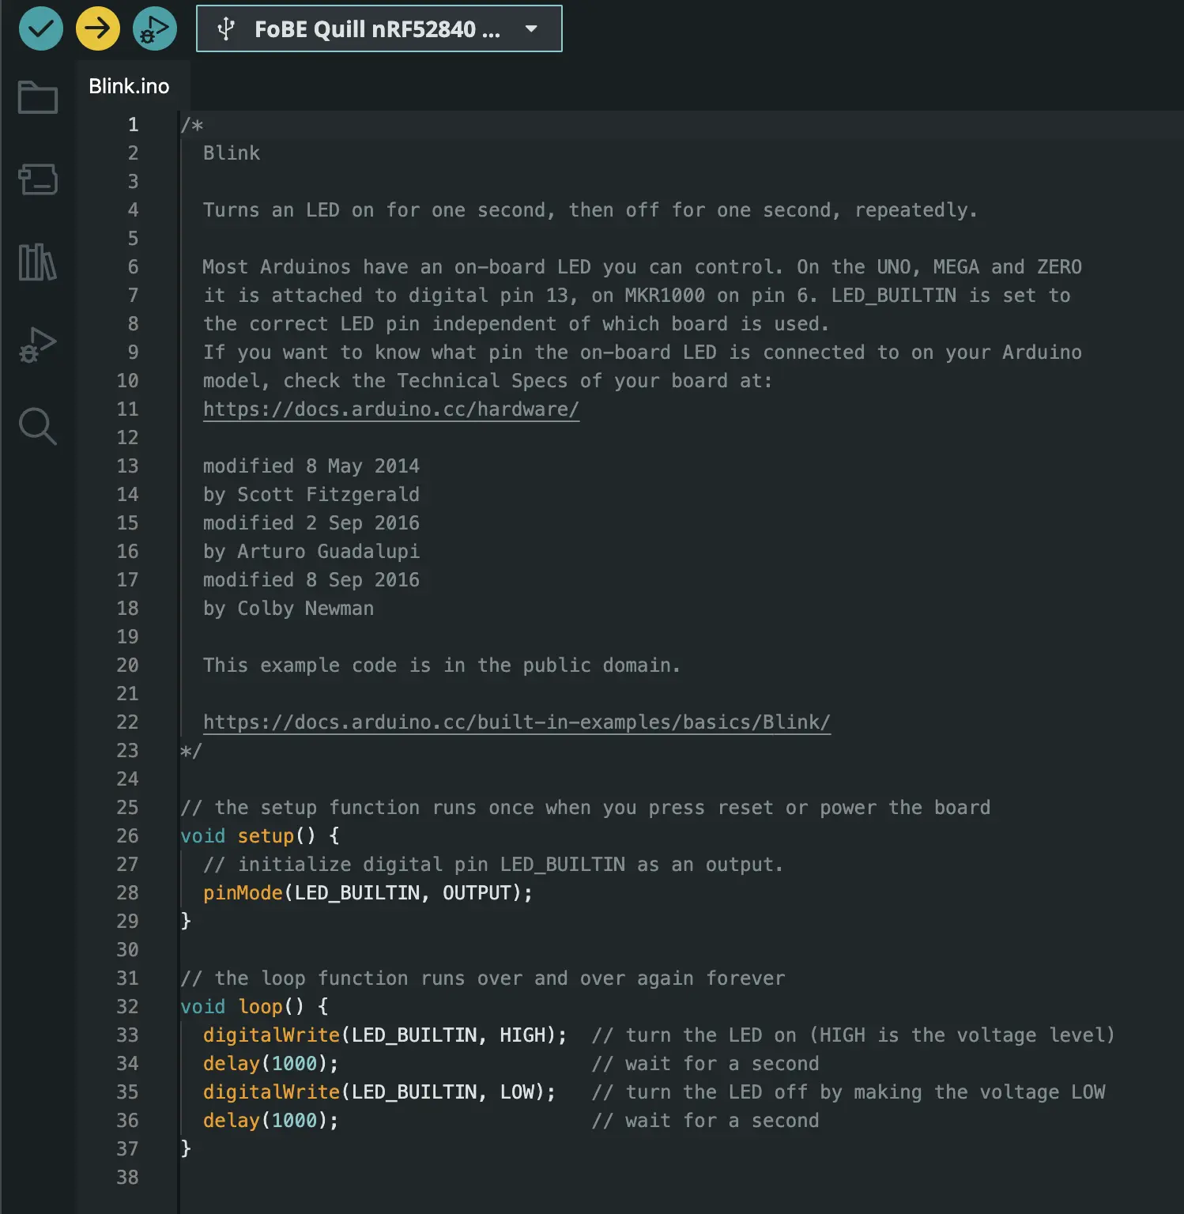Open the Sketchbook sidebar panel

(x=37, y=96)
